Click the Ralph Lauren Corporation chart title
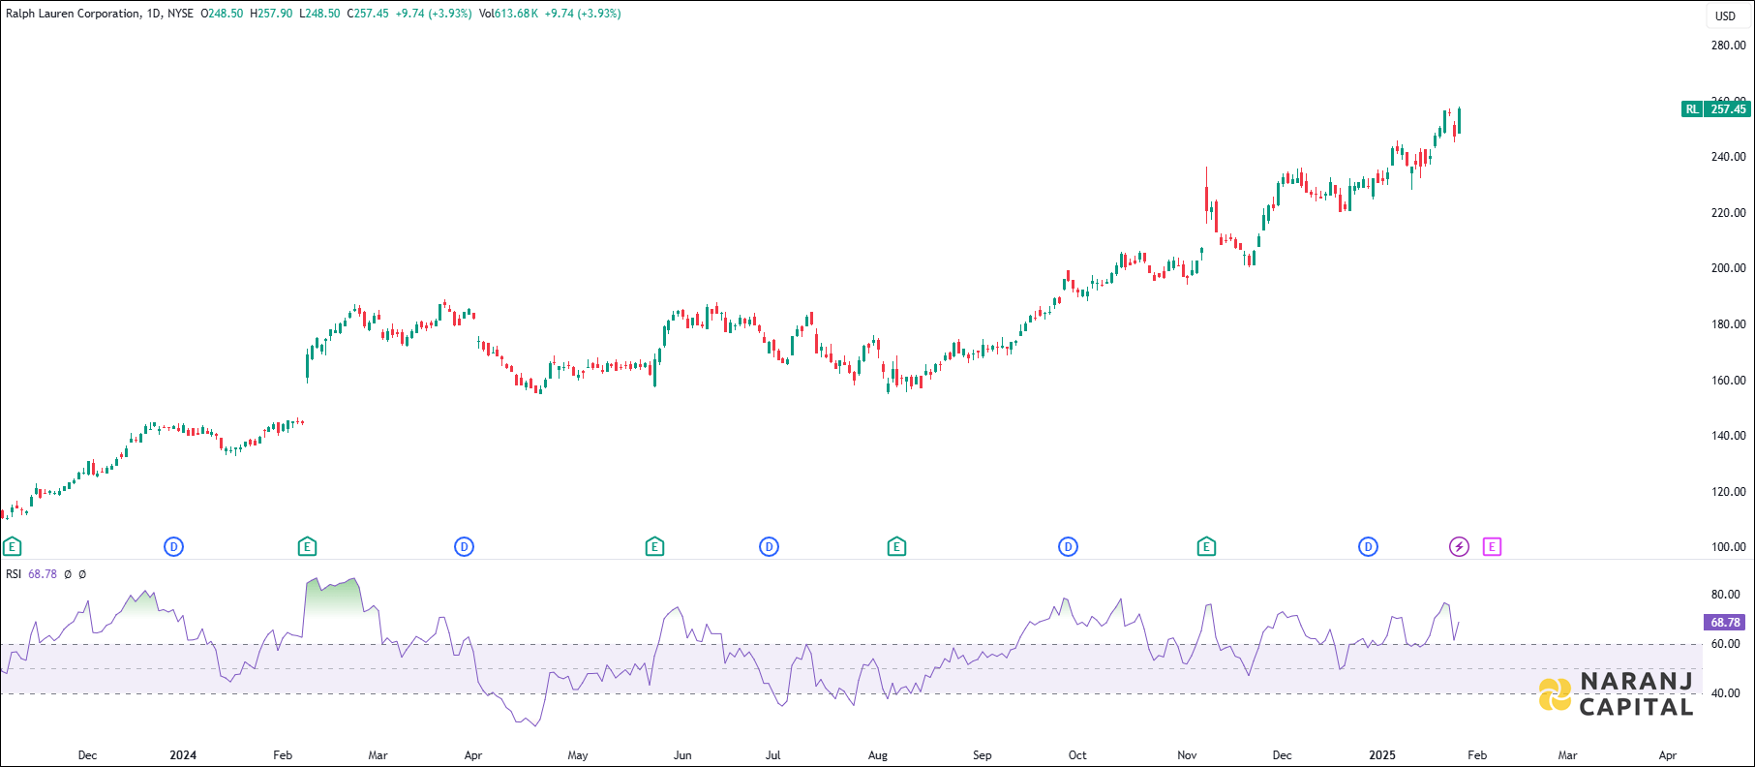1755x767 pixels. (73, 14)
